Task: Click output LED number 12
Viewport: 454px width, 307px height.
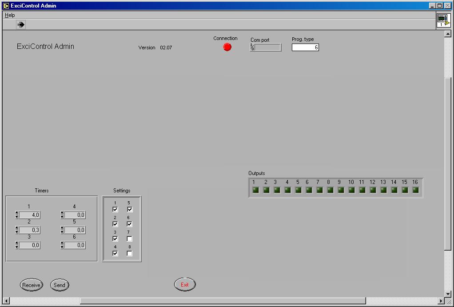Action: [373, 190]
